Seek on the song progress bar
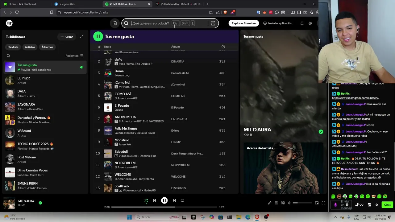 click(x=164, y=207)
